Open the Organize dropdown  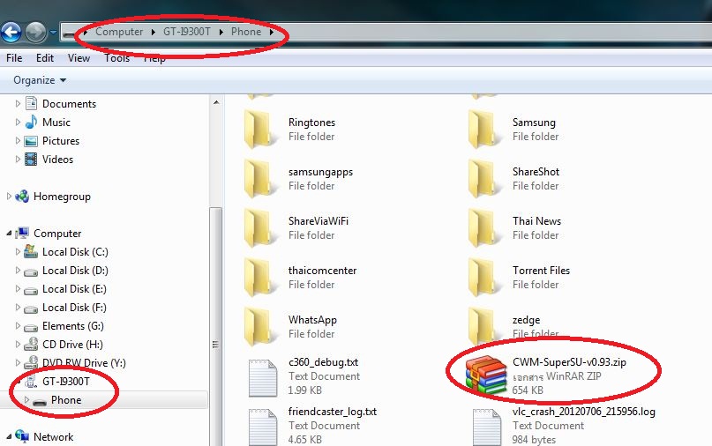pos(40,80)
